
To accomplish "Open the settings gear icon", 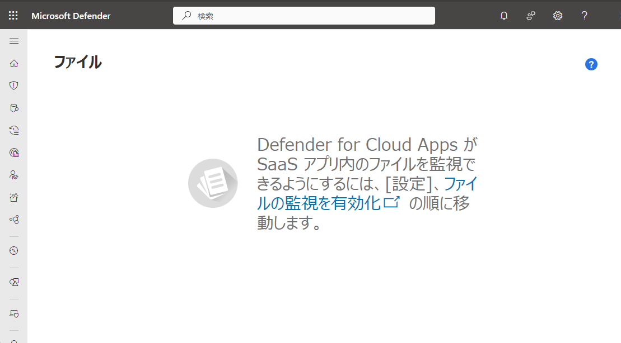I will pyautogui.click(x=558, y=16).
